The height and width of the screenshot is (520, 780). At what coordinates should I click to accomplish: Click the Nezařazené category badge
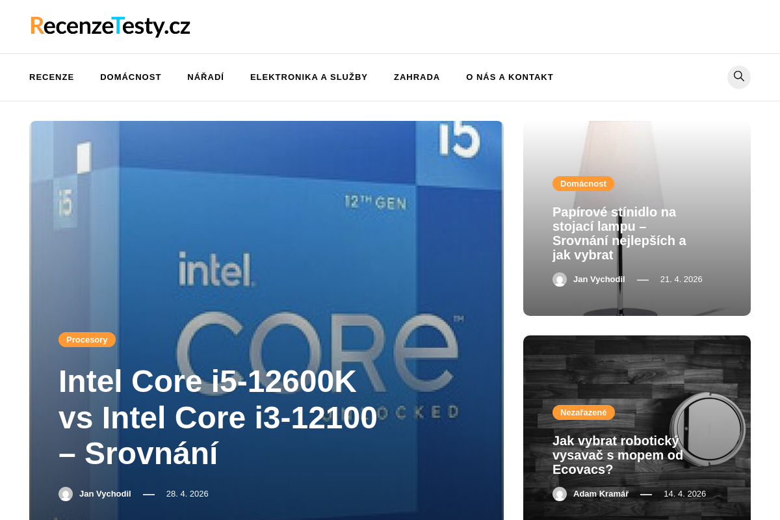tap(584, 412)
